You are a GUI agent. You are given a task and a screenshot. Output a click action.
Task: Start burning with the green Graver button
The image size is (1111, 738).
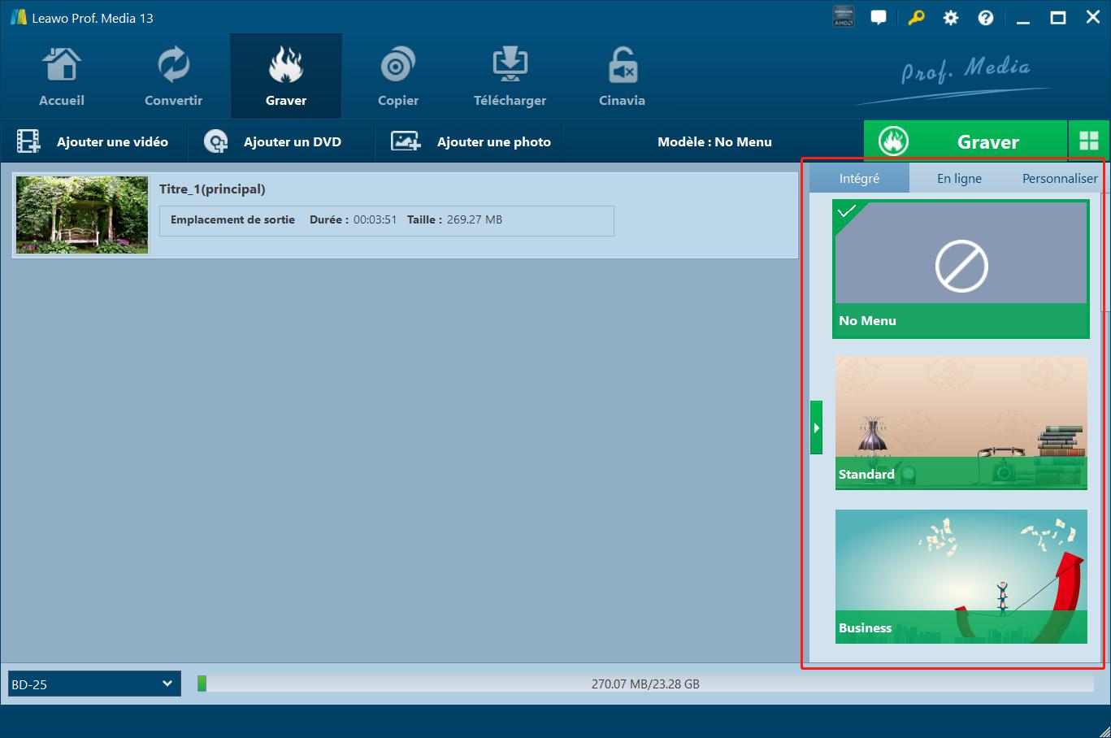pyautogui.click(x=965, y=141)
